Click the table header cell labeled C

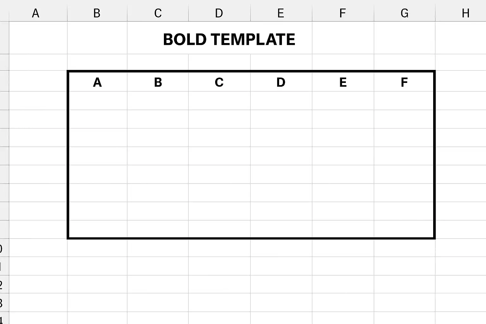tap(219, 82)
